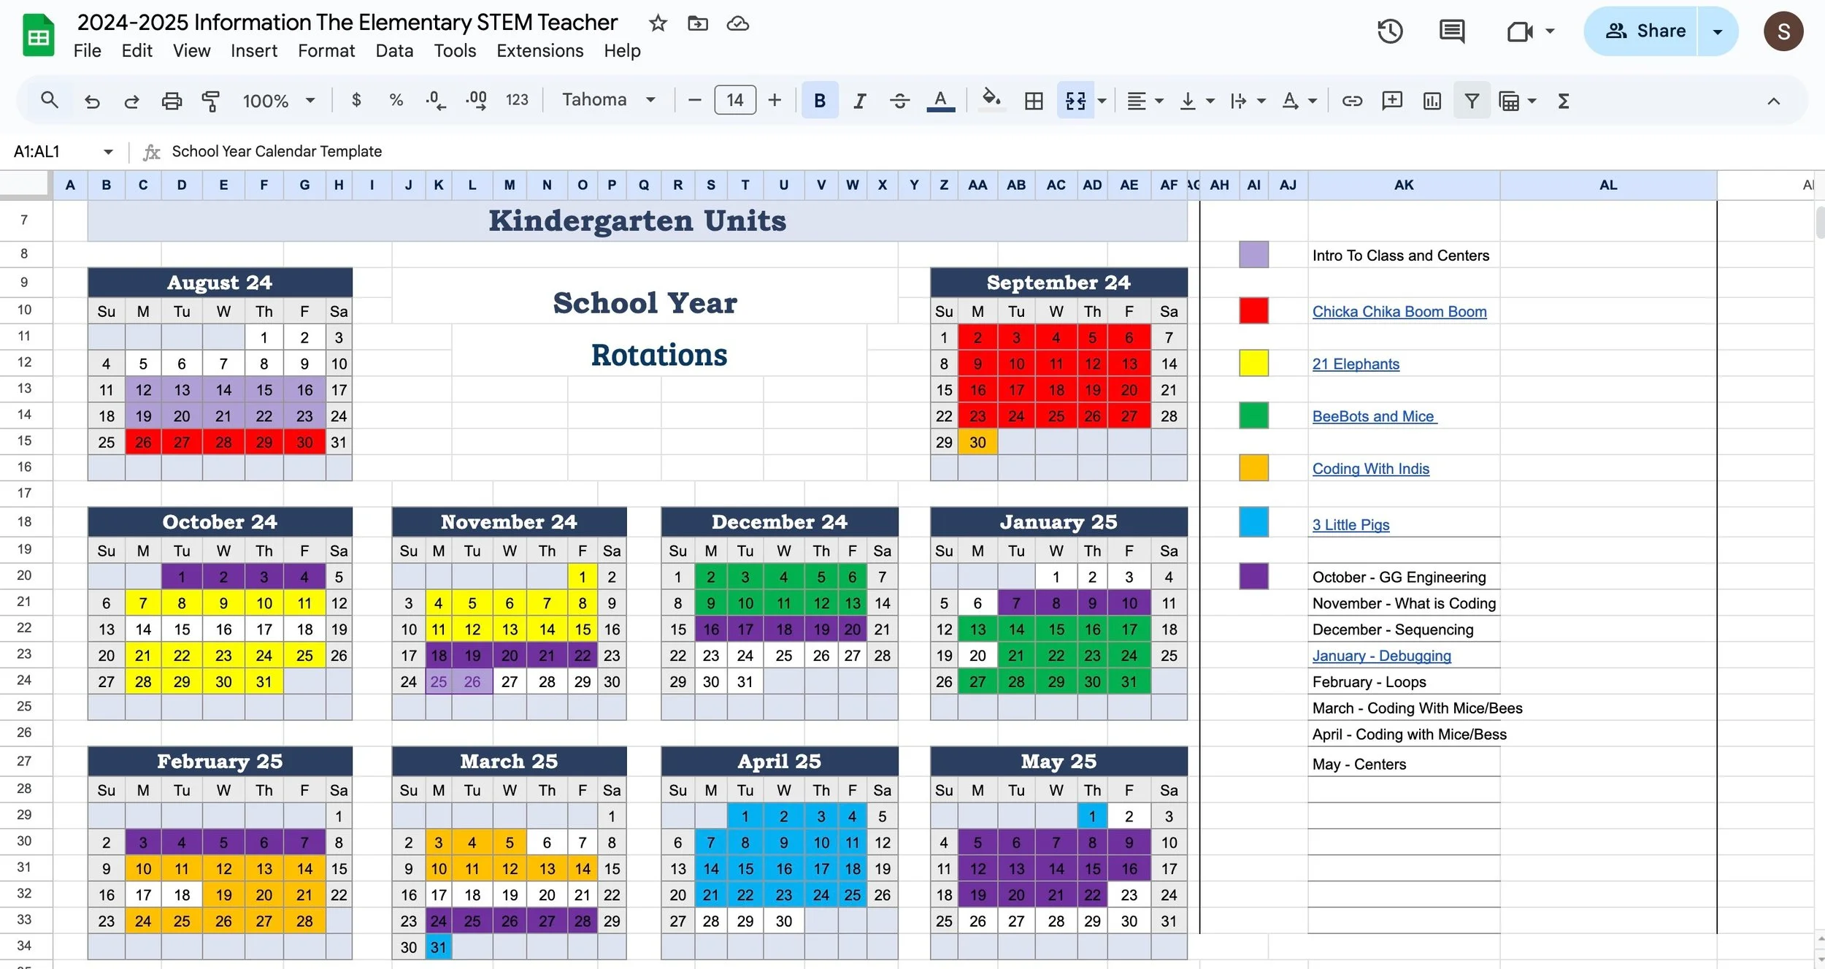Screen dimensions: 1825x969
Task: Open version history clock icon
Action: 1390,31
